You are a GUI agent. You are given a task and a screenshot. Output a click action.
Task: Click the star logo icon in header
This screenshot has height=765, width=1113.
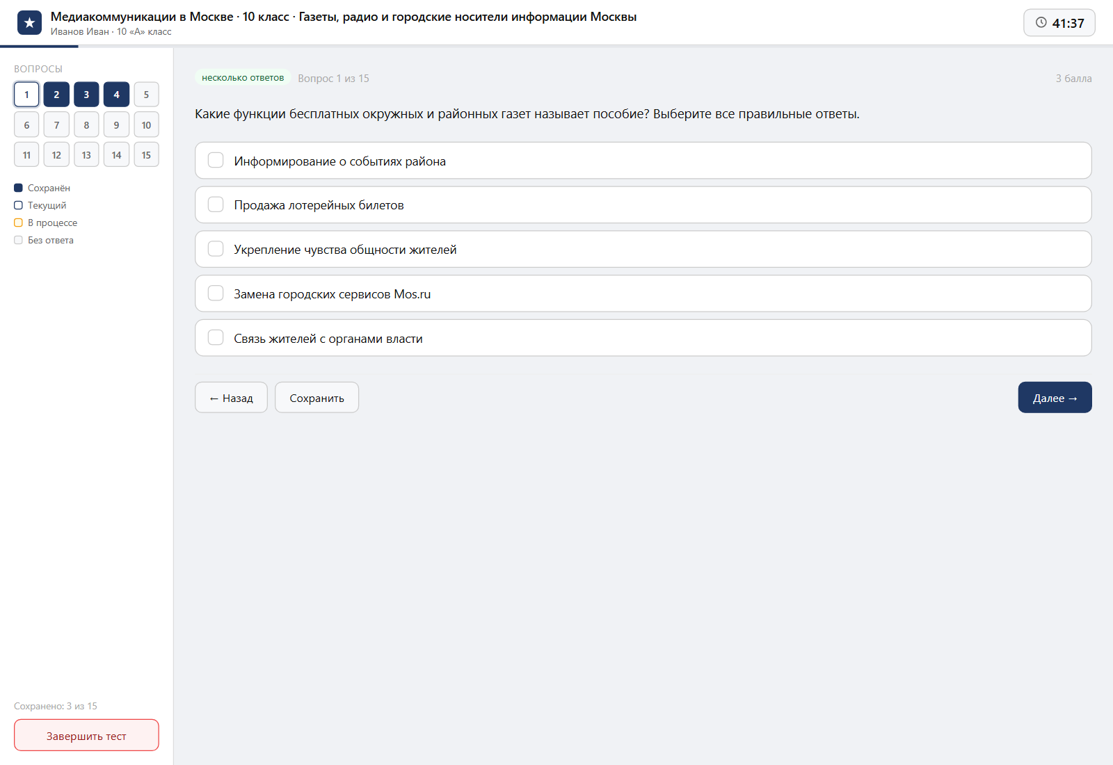click(29, 23)
